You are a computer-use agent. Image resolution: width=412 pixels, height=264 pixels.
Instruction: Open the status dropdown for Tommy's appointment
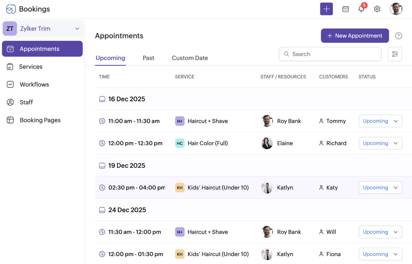tap(380, 121)
